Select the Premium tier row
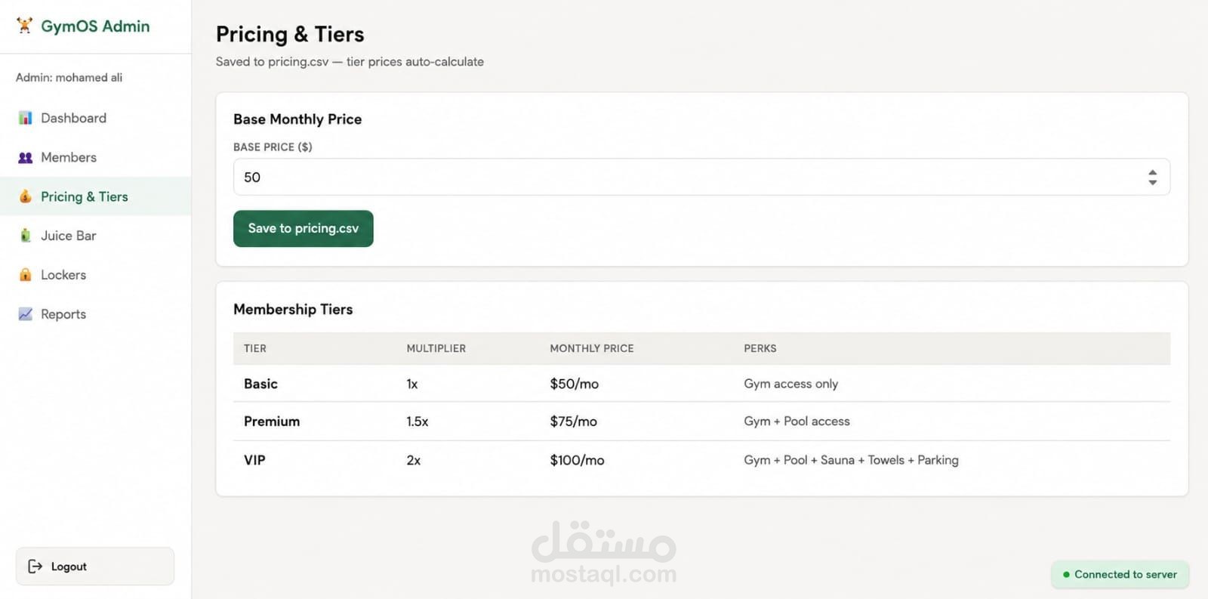Image resolution: width=1208 pixels, height=599 pixels. coord(701,421)
